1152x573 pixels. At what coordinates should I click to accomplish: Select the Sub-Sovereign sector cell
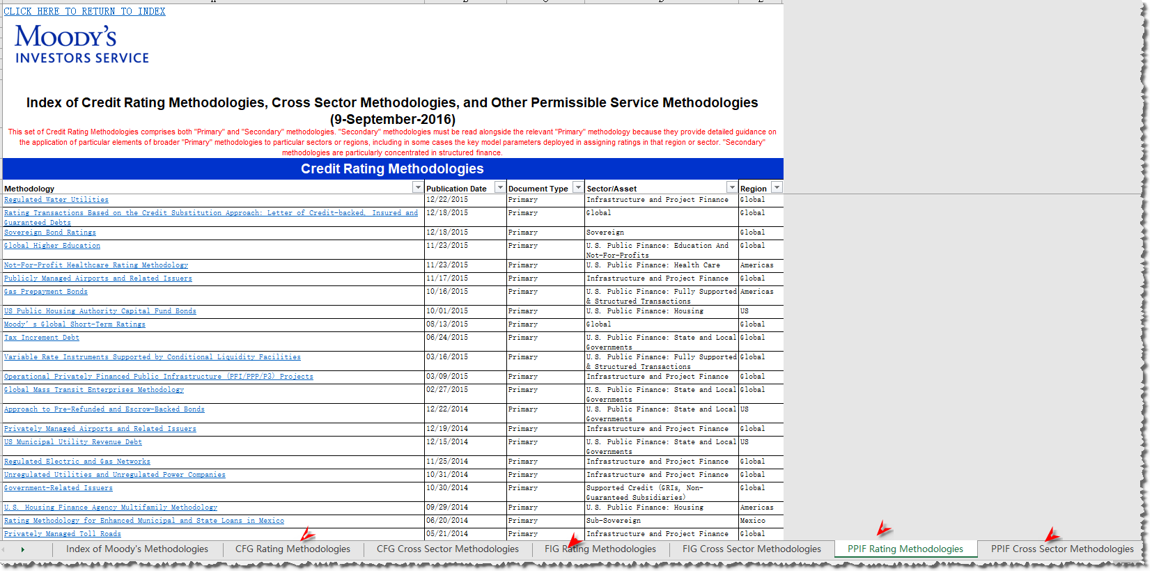point(662,521)
